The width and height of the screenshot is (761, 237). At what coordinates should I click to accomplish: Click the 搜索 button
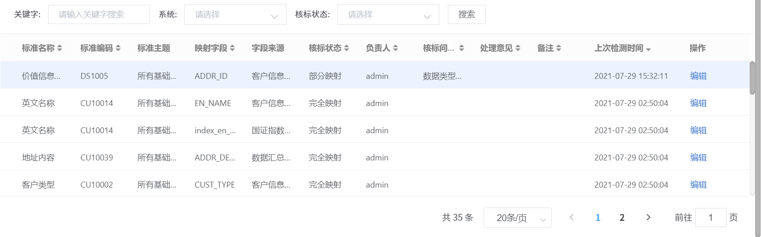point(467,15)
